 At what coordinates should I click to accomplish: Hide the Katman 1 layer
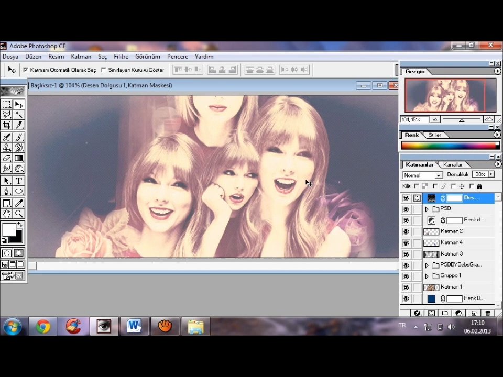(406, 287)
